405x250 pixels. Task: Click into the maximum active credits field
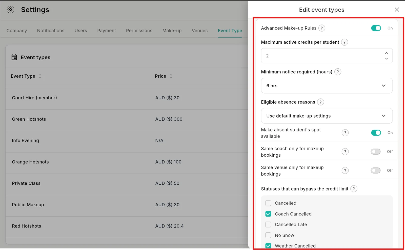[327, 56]
